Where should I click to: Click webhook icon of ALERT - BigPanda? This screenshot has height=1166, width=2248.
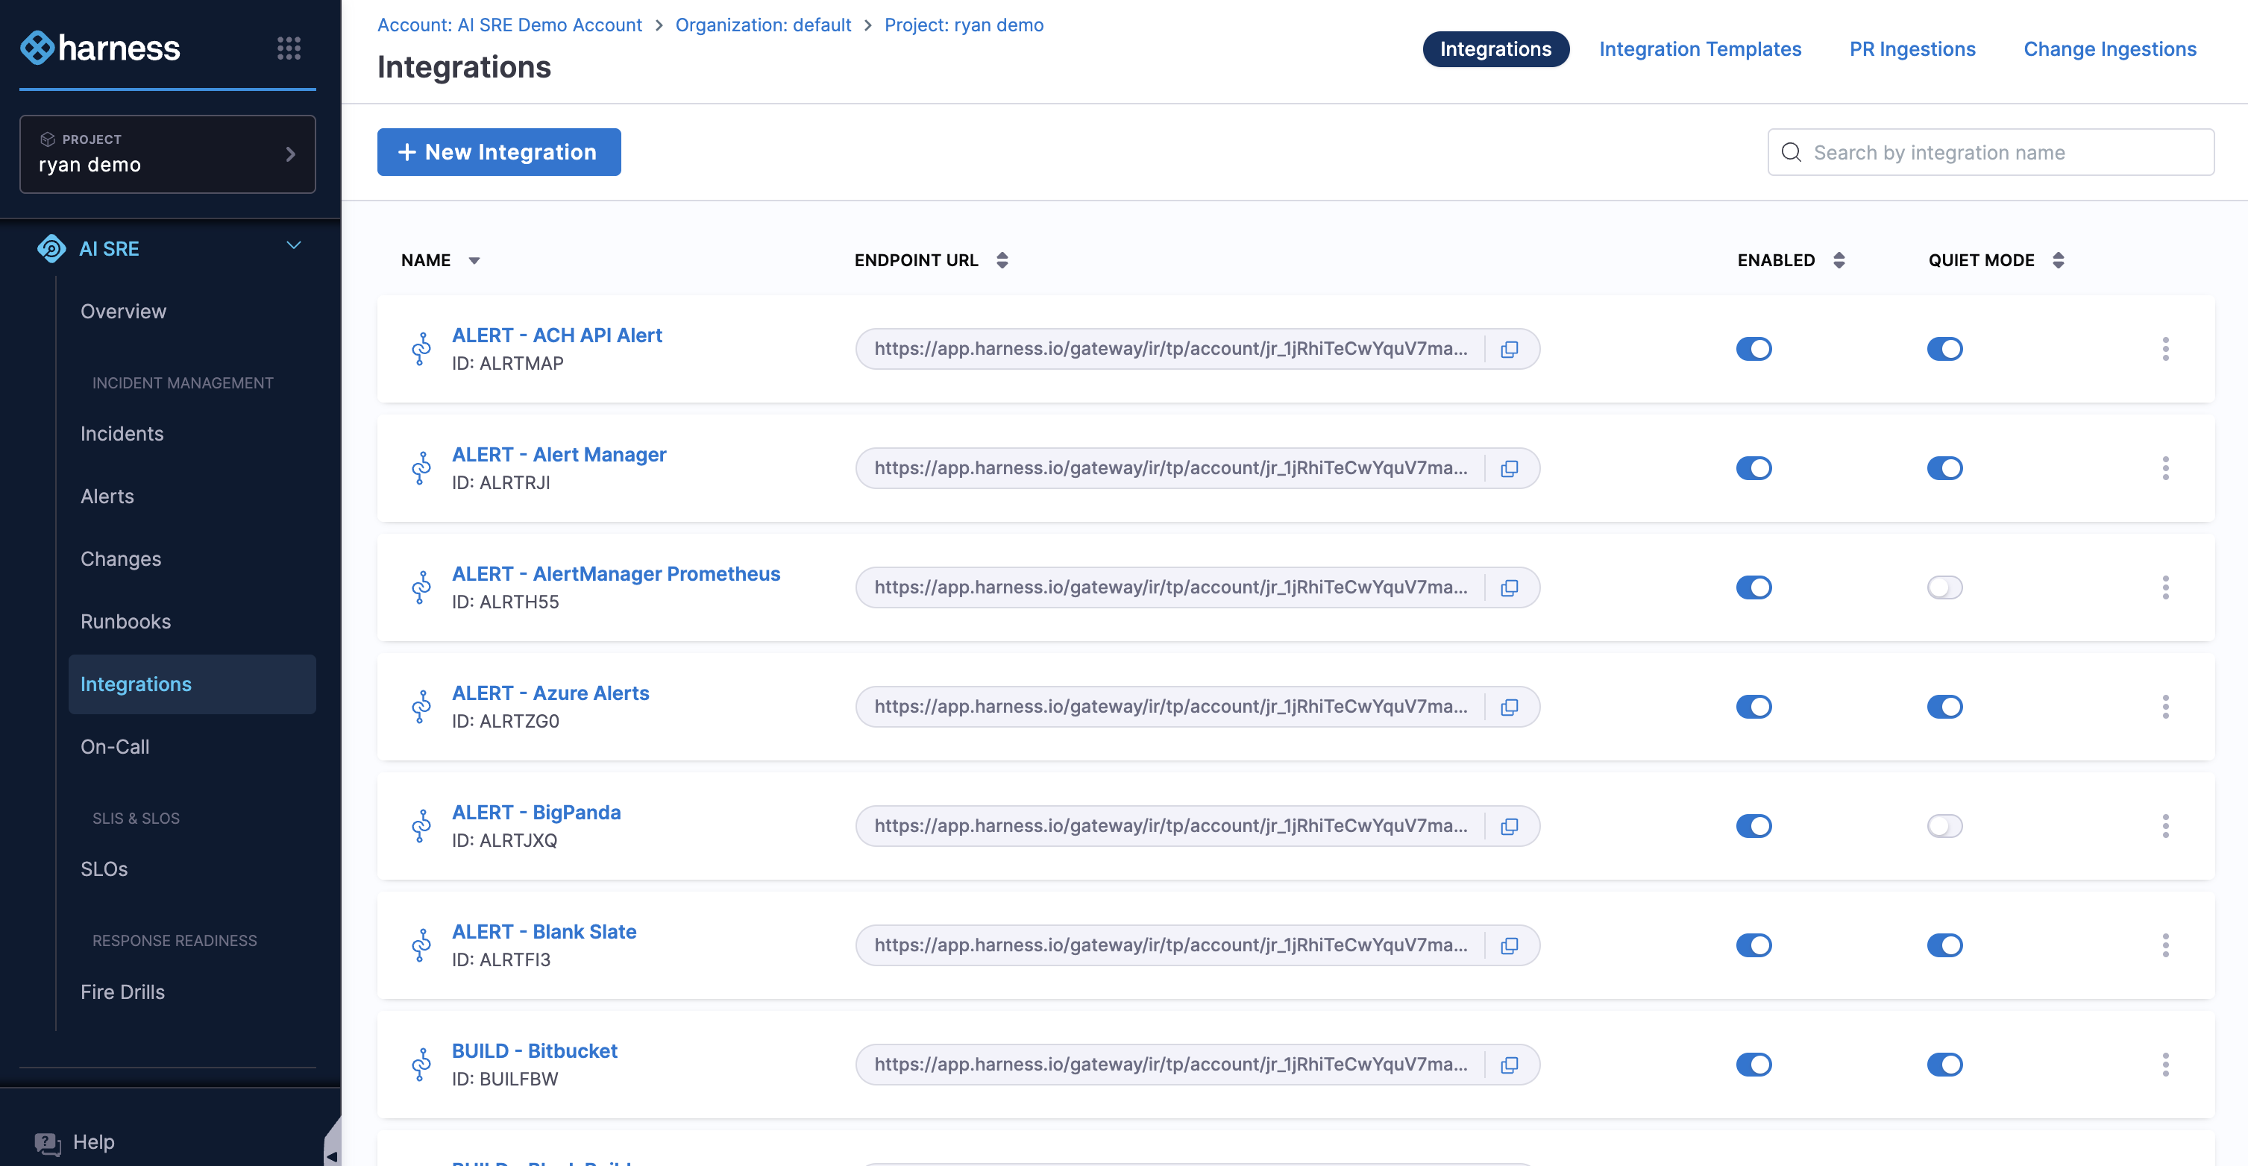[421, 826]
